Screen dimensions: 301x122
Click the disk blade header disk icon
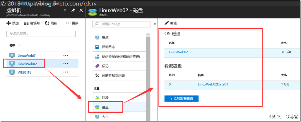93,12
